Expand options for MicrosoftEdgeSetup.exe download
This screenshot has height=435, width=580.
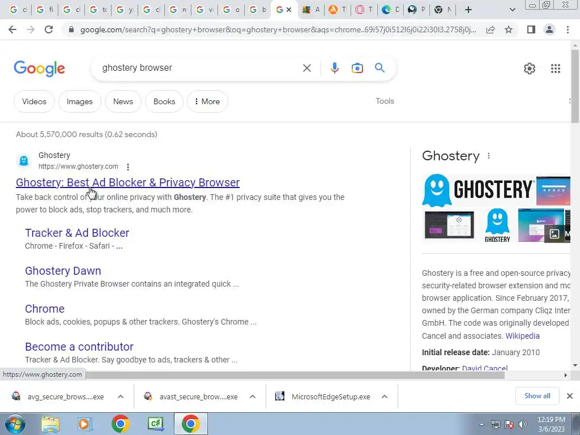tap(385, 396)
